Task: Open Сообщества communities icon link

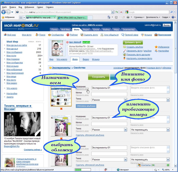Action: (56, 35)
